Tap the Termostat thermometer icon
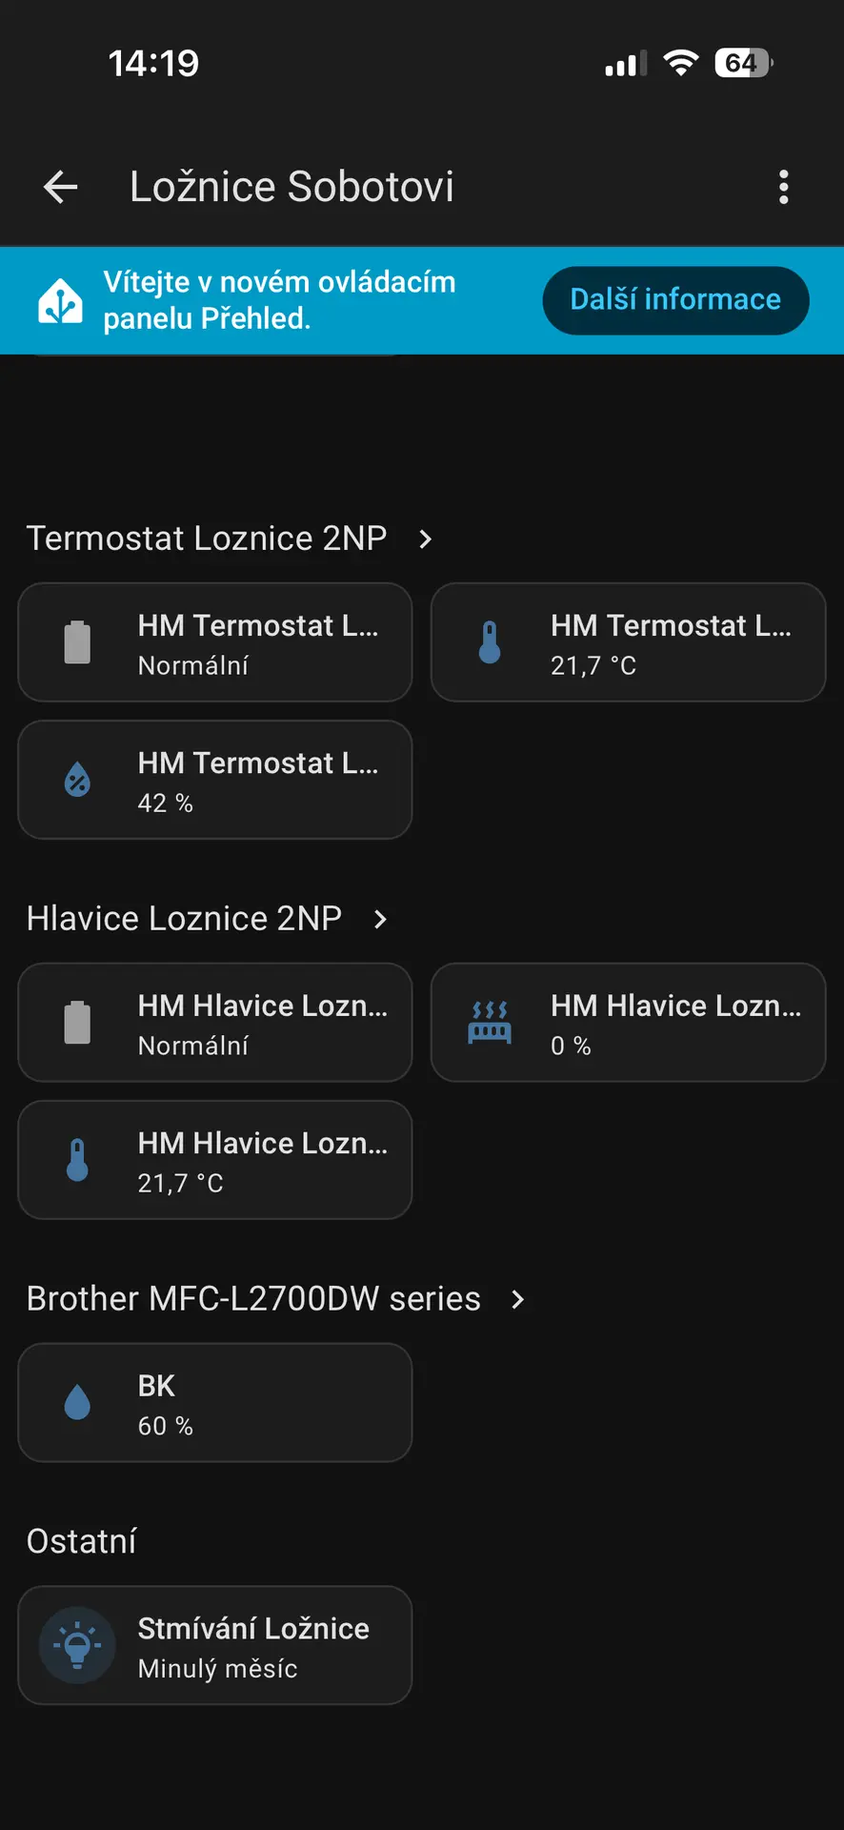 tap(490, 642)
